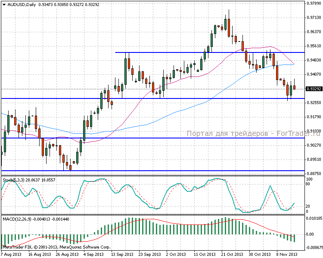This screenshot has width=323, height=258.
Task: Select the current price tag 0.93292
Action: click(314, 89)
